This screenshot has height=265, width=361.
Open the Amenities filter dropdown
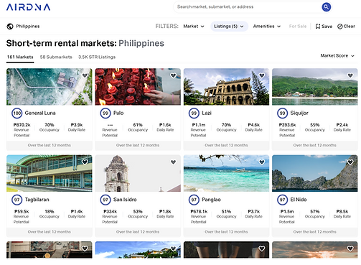pyautogui.click(x=266, y=27)
